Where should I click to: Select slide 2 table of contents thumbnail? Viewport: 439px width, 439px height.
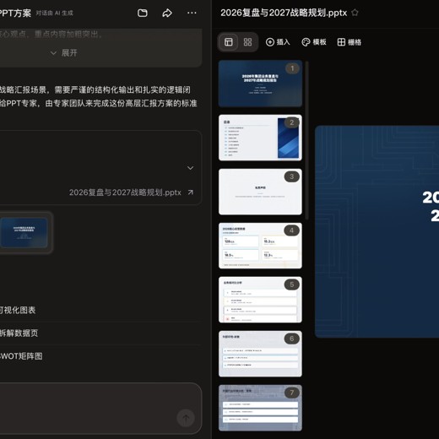click(260, 138)
